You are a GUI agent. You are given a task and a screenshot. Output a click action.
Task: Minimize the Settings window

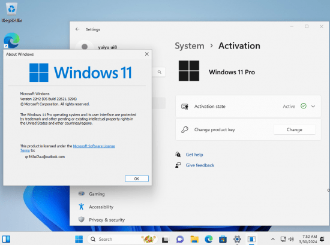[x=292, y=26]
